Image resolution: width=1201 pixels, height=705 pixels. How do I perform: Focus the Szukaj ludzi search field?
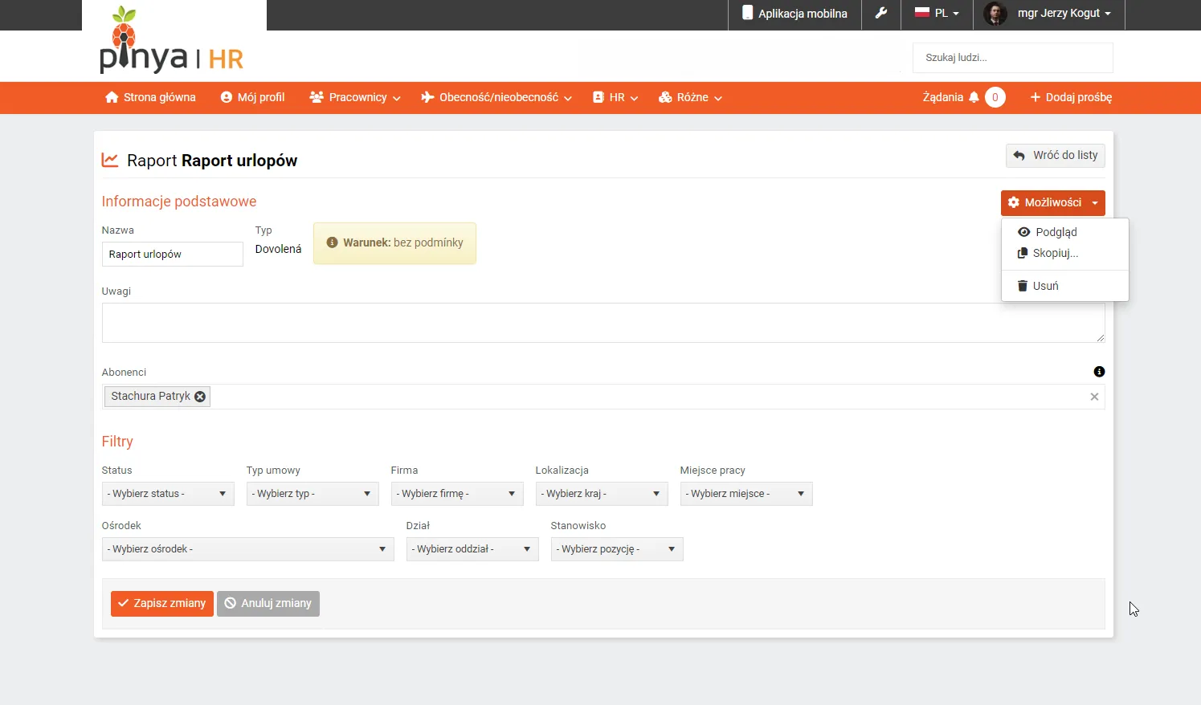coord(1012,58)
